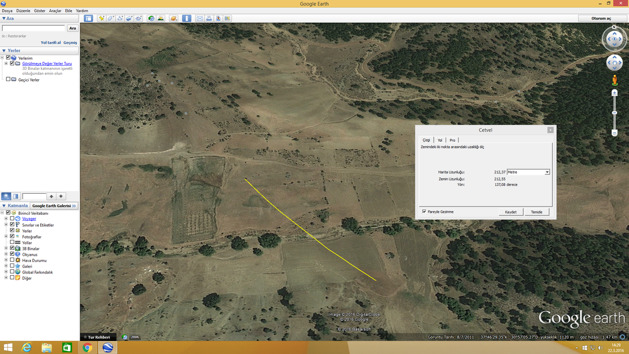Image resolution: width=629 pixels, height=354 pixels.
Task: Click the move joystick hand control
Action: tap(614, 63)
